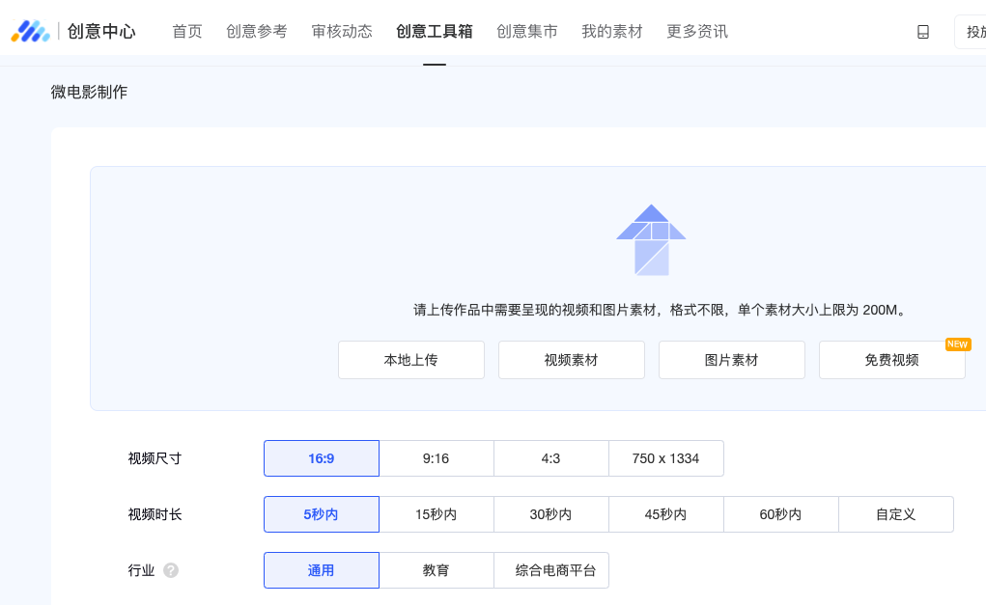Click the 图片素材 button

(732, 360)
